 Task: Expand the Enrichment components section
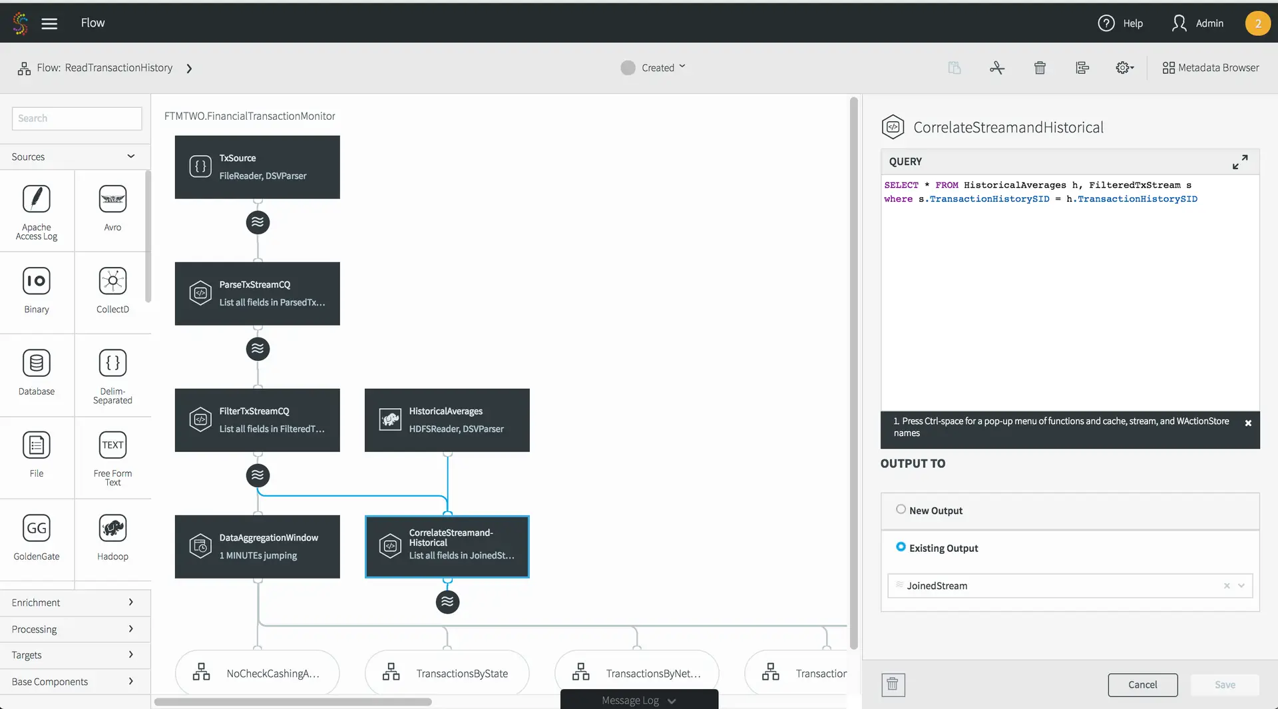pyautogui.click(x=73, y=602)
